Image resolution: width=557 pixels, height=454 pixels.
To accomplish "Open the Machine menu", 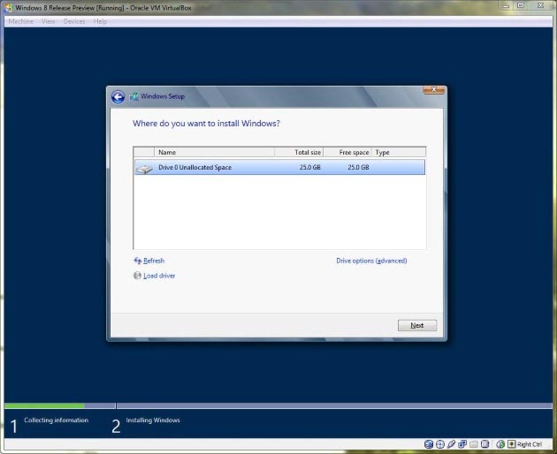I will [x=20, y=21].
